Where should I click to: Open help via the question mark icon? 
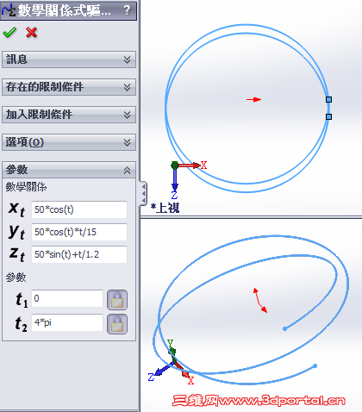coord(127,10)
